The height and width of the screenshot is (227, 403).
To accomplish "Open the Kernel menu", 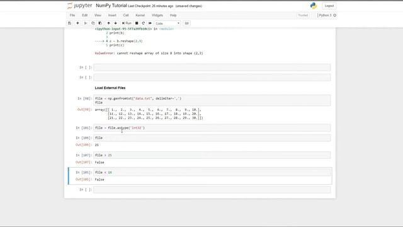I will pos(140,15).
